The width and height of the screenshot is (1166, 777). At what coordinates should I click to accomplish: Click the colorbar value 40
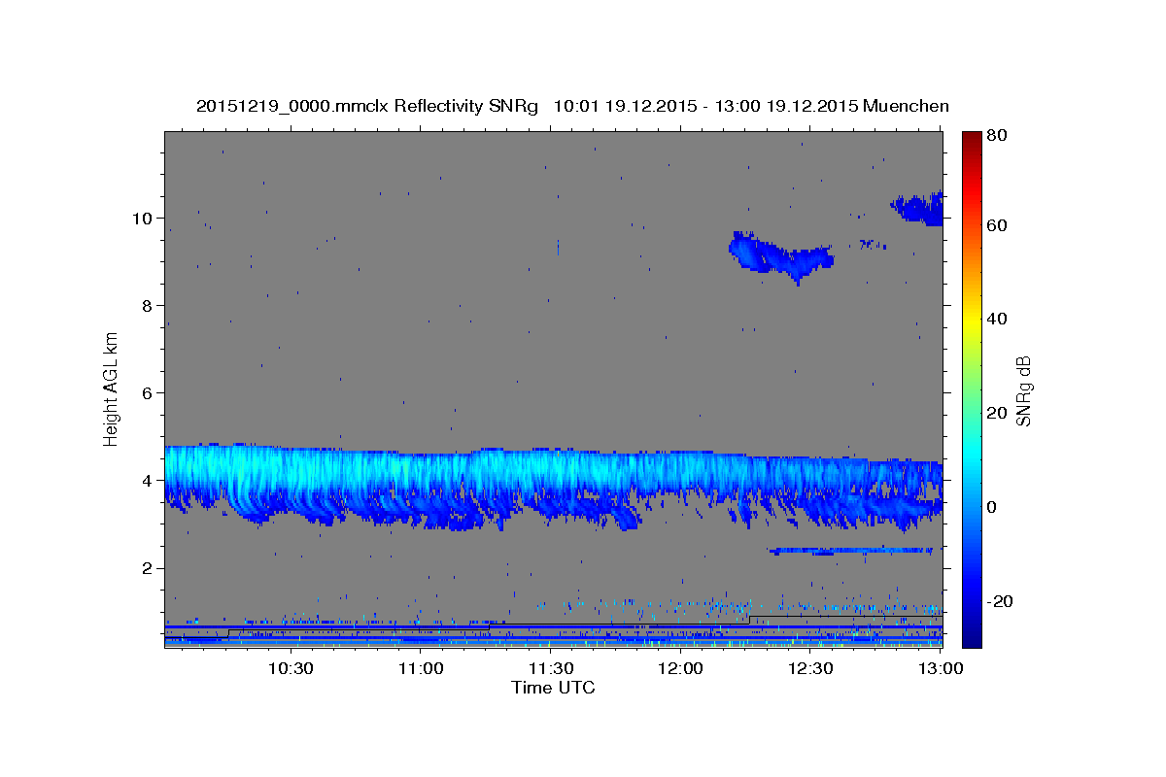998,319
